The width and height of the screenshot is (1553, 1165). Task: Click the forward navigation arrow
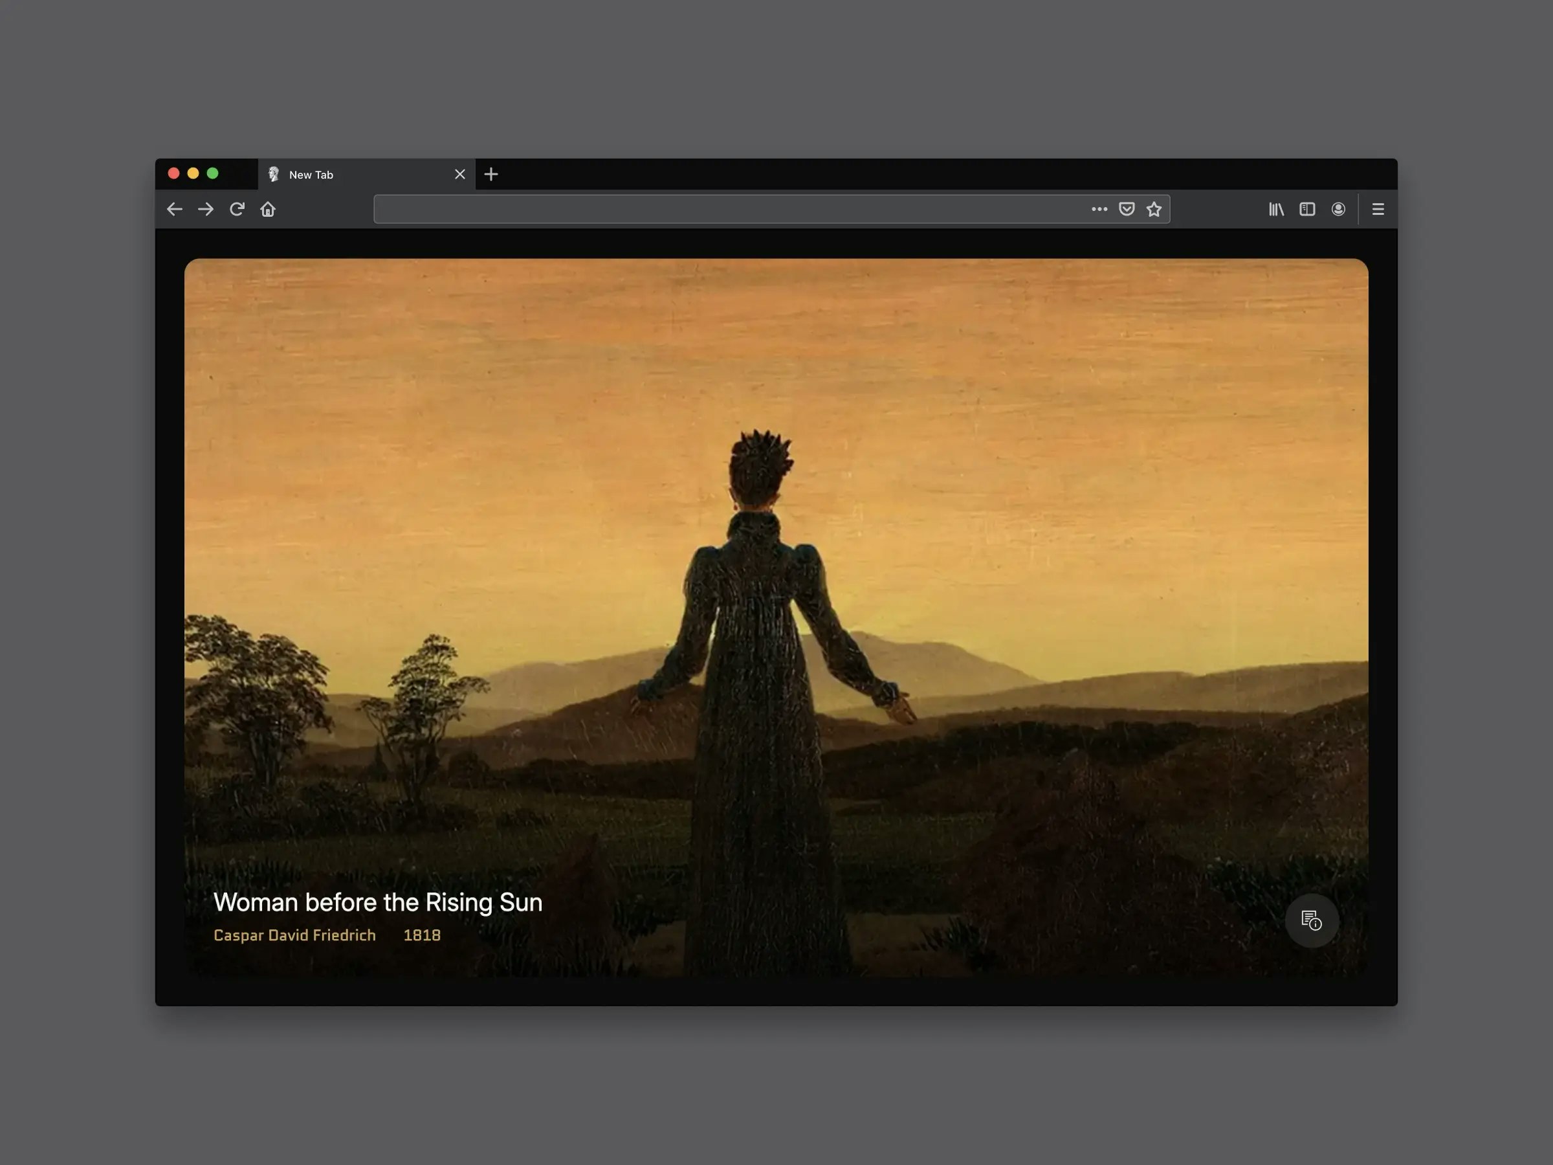pyautogui.click(x=206, y=209)
